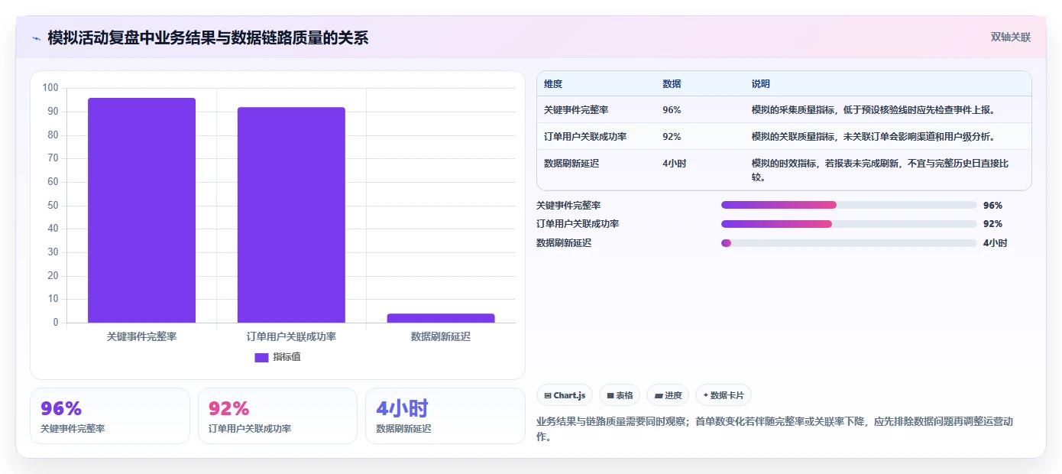This screenshot has height=474, width=1062.
Task: Click the 92% value in the table
Action: tap(672, 137)
